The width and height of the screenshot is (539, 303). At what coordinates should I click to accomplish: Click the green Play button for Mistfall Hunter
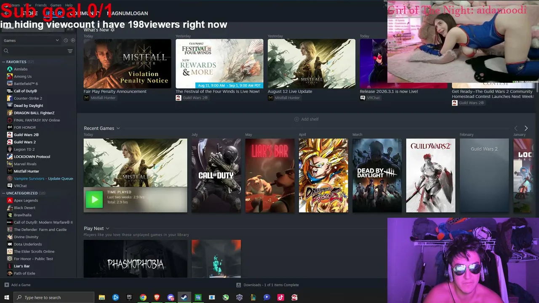[x=94, y=199]
